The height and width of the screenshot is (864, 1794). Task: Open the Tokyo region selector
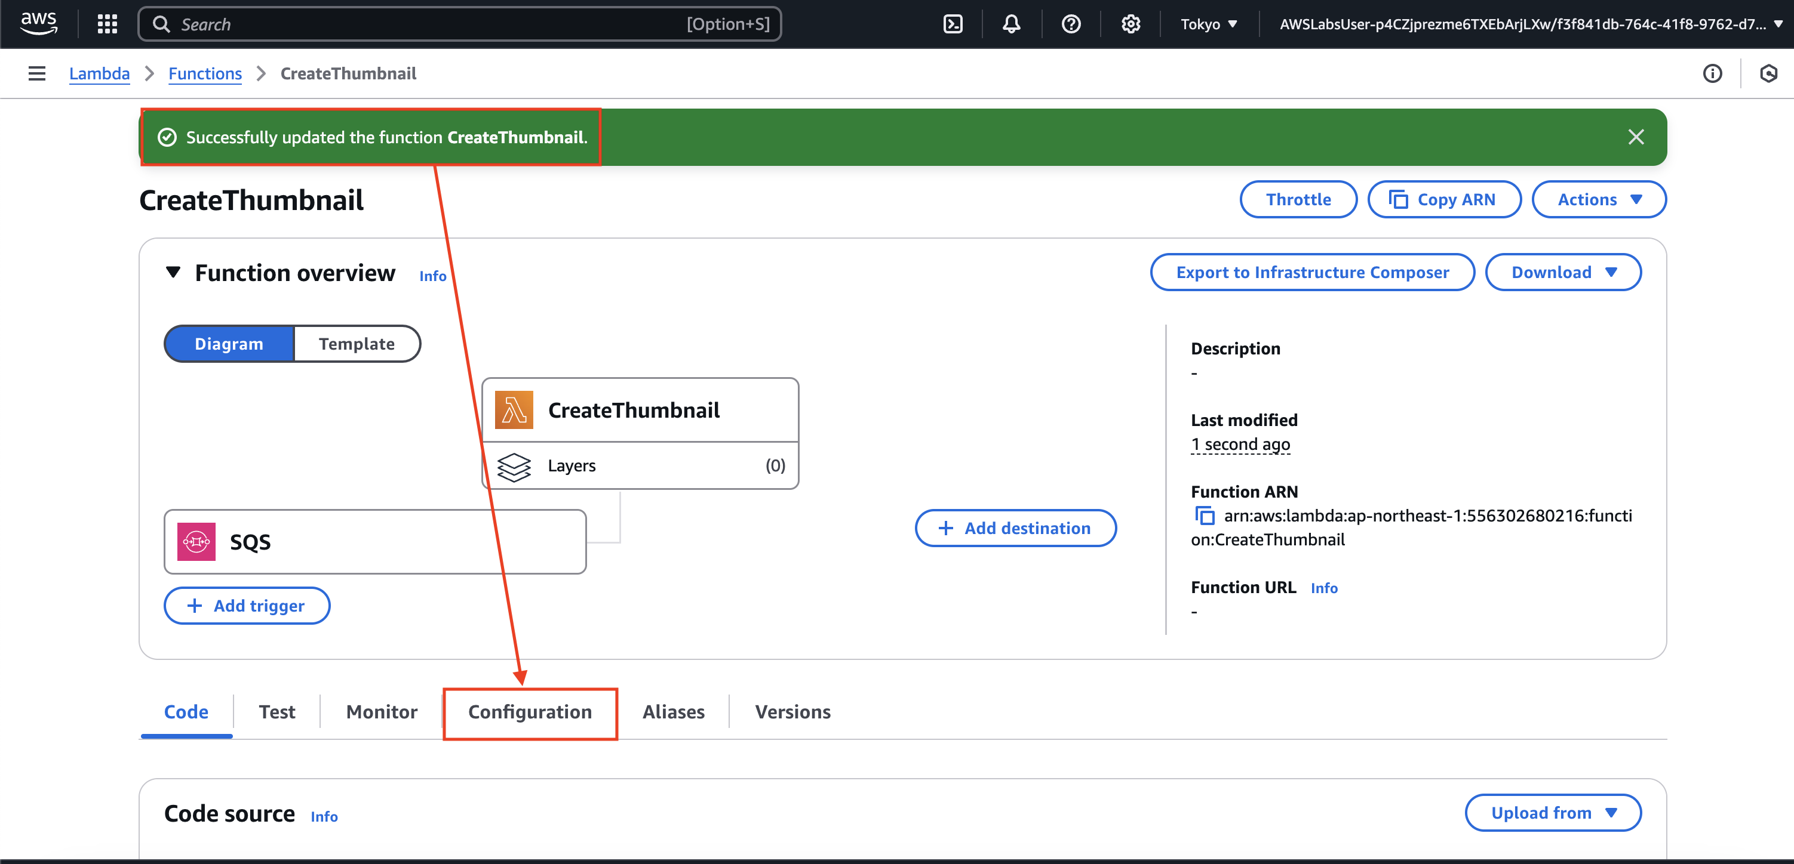(1208, 24)
